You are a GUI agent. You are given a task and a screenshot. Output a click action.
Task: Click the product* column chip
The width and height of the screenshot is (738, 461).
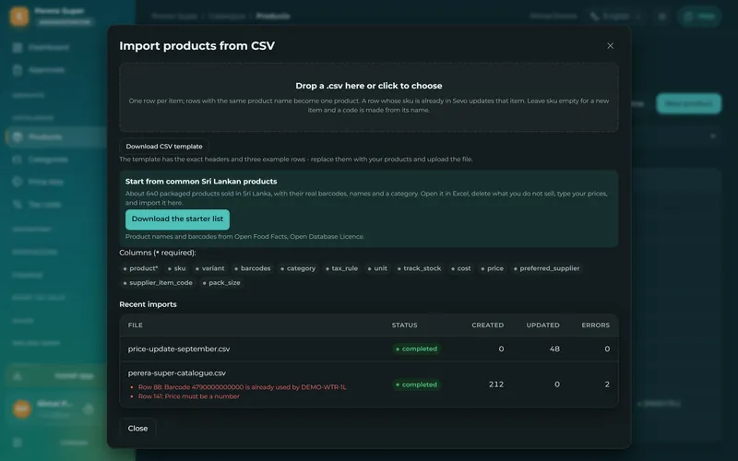pos(140,268)
